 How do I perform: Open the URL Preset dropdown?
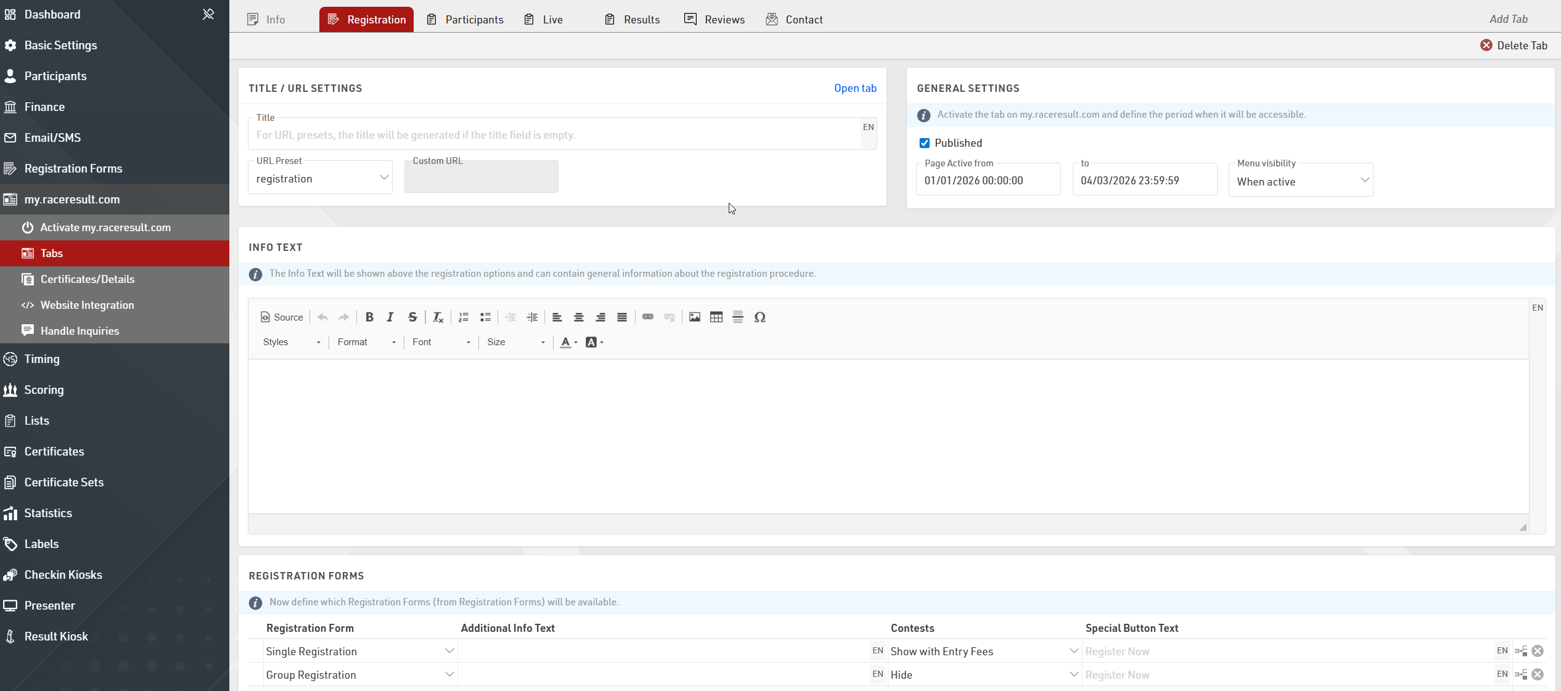tap(320, 179)
